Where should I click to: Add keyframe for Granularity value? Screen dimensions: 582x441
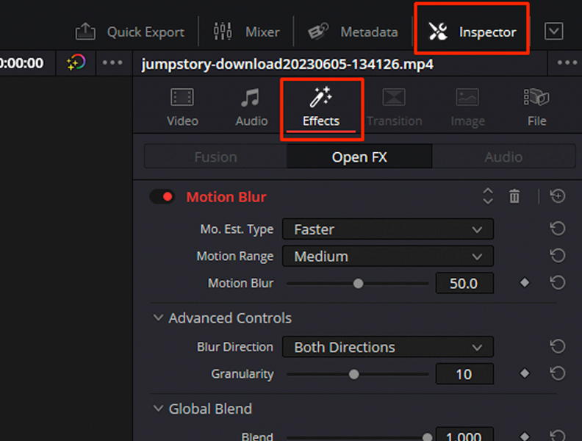(x=525, y=373)
